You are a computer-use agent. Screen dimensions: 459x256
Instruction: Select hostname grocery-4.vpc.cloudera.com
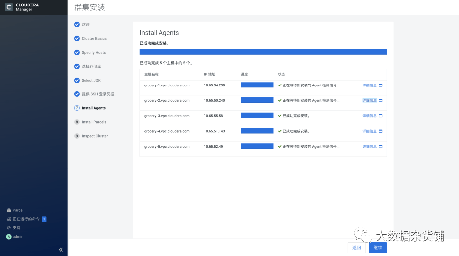coord(167,131)
